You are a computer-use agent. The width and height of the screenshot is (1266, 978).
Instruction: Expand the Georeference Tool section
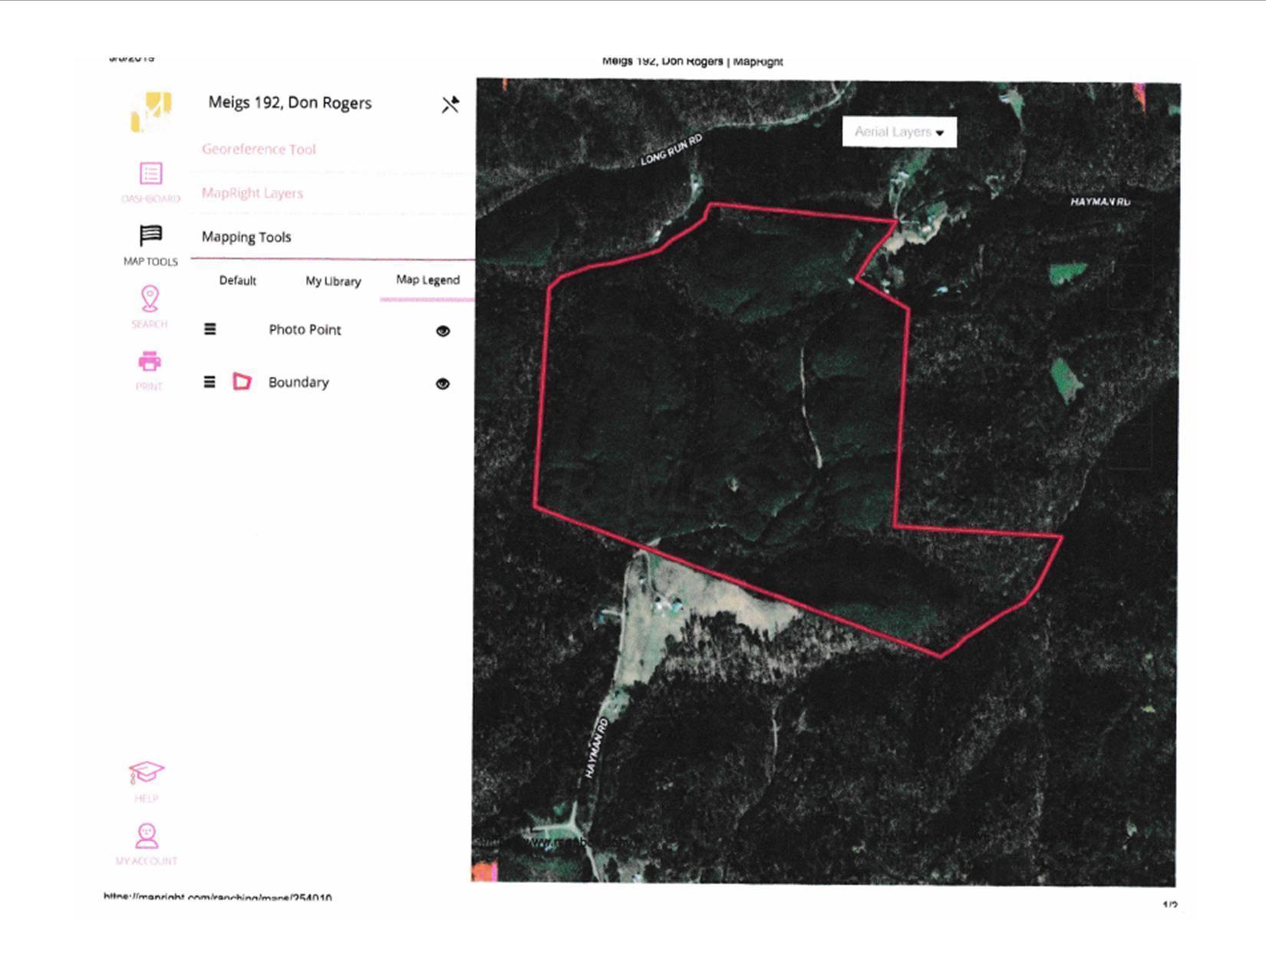coord(259,149)
